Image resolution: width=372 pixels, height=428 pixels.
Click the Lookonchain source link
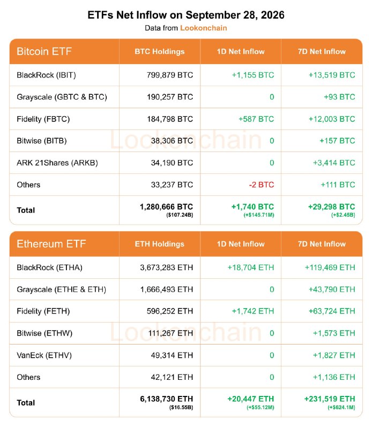pyautogui.click(x=204, y=28)
